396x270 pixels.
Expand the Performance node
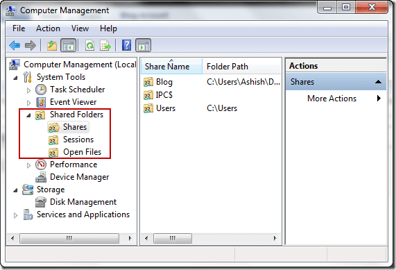point(28,165)
